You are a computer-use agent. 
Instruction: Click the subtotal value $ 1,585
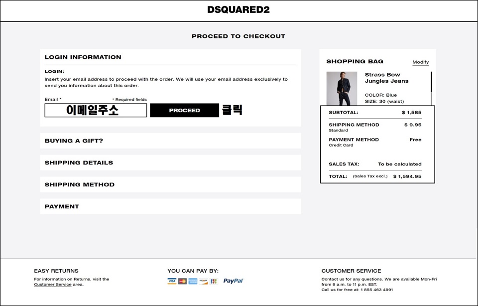point(412,113)
